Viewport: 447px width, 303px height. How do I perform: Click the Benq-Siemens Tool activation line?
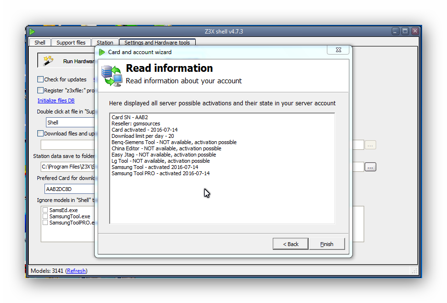point(174,142)
